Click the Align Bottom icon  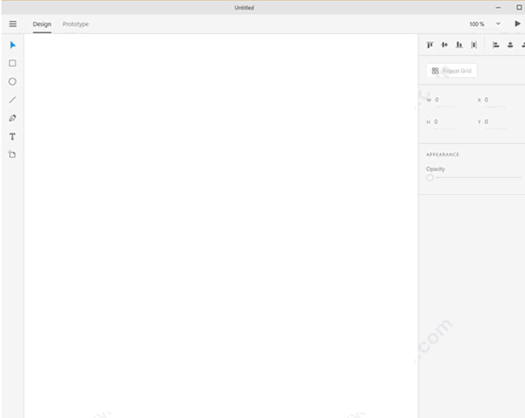(459, 45)
